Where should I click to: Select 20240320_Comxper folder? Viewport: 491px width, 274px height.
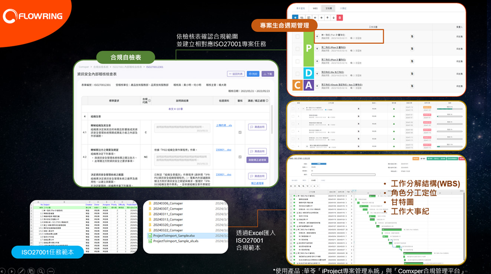(168, 225)
